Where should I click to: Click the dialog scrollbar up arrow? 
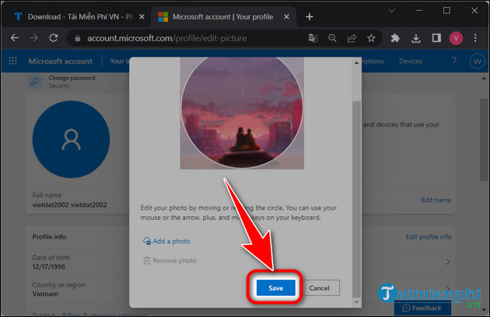(356, 63)
